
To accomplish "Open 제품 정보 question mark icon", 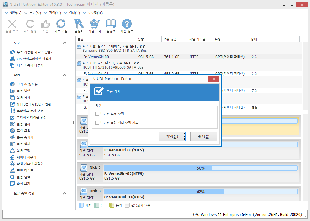I will [x=127, y=24].
